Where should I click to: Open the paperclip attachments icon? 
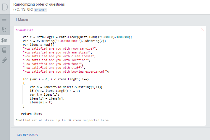click(x=4, y=60)
